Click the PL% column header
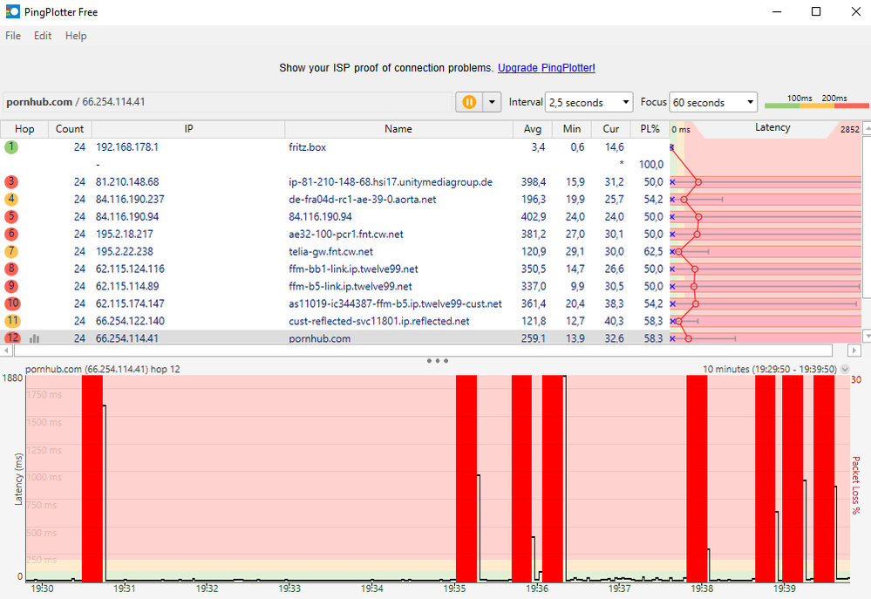Viewport: 871px width, 599px height. (650, 129)
